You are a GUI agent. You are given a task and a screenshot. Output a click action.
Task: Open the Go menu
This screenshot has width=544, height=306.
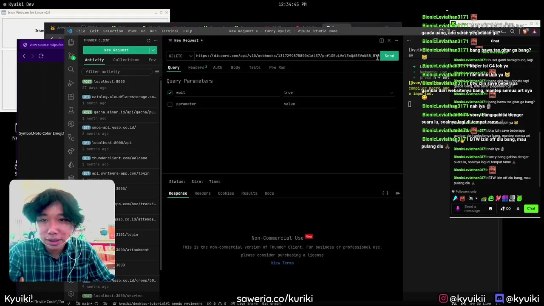tap(143, 31)
